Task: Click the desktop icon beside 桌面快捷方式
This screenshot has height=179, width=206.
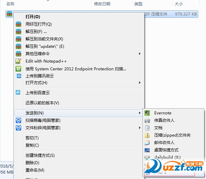Action: [147, 150]
